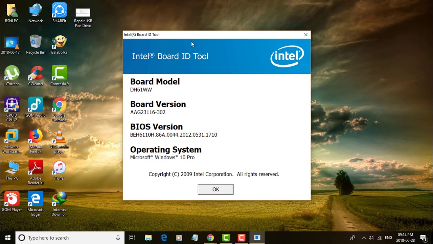Click the Copyright 2009 Intel Corporation text
Viewport: 433px width, 244px height.
pos(214,174)
